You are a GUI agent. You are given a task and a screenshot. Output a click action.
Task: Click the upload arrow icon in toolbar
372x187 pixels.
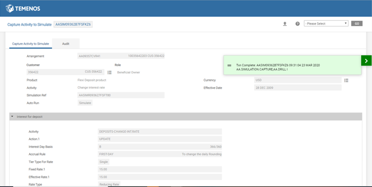coord(285,24)
